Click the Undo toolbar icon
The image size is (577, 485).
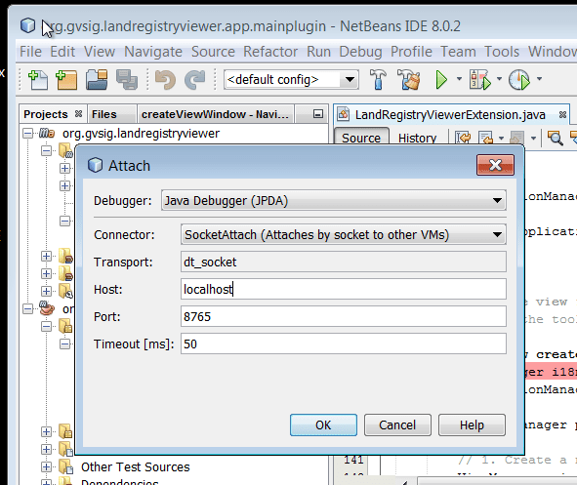point(165,79)
